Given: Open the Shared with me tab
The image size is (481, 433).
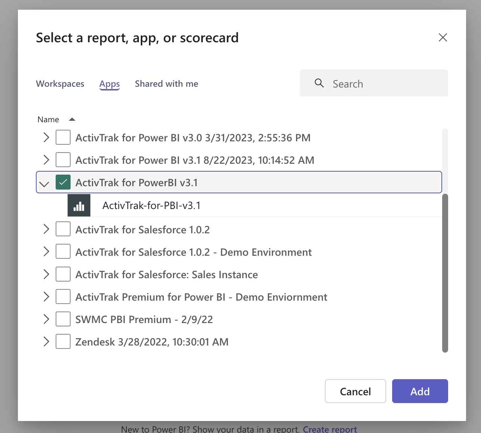Looking at the screenshot, I should click(167, 84).
